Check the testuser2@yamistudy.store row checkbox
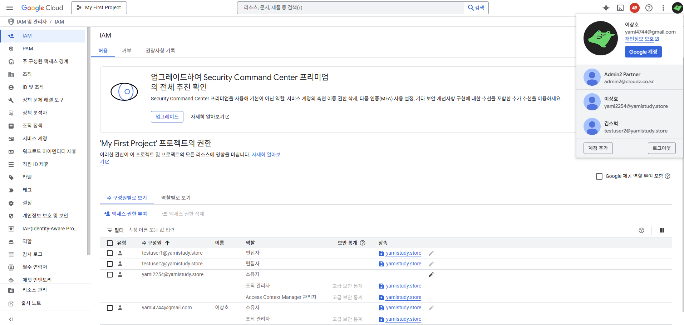The height and width of the screenshot is (325, 684). [110, 264]
